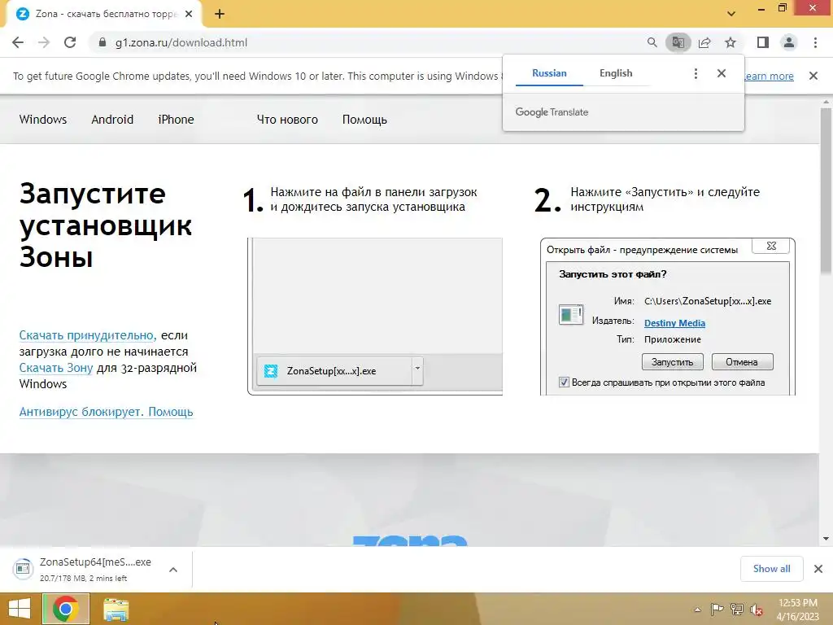Click the scrollbar down arrow
This screenshot has width=833, height=625.
tap(826, 539)
